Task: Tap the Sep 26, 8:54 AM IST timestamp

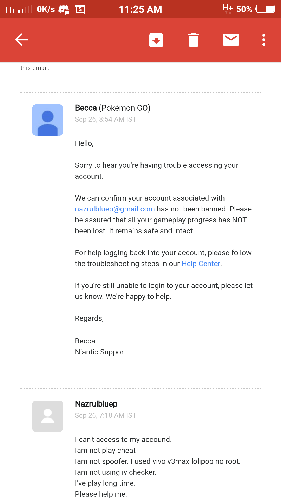Action: pos(105,119)
